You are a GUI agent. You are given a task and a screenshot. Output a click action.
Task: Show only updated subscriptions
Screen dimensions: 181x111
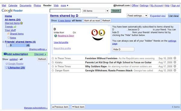pos(13,59)
